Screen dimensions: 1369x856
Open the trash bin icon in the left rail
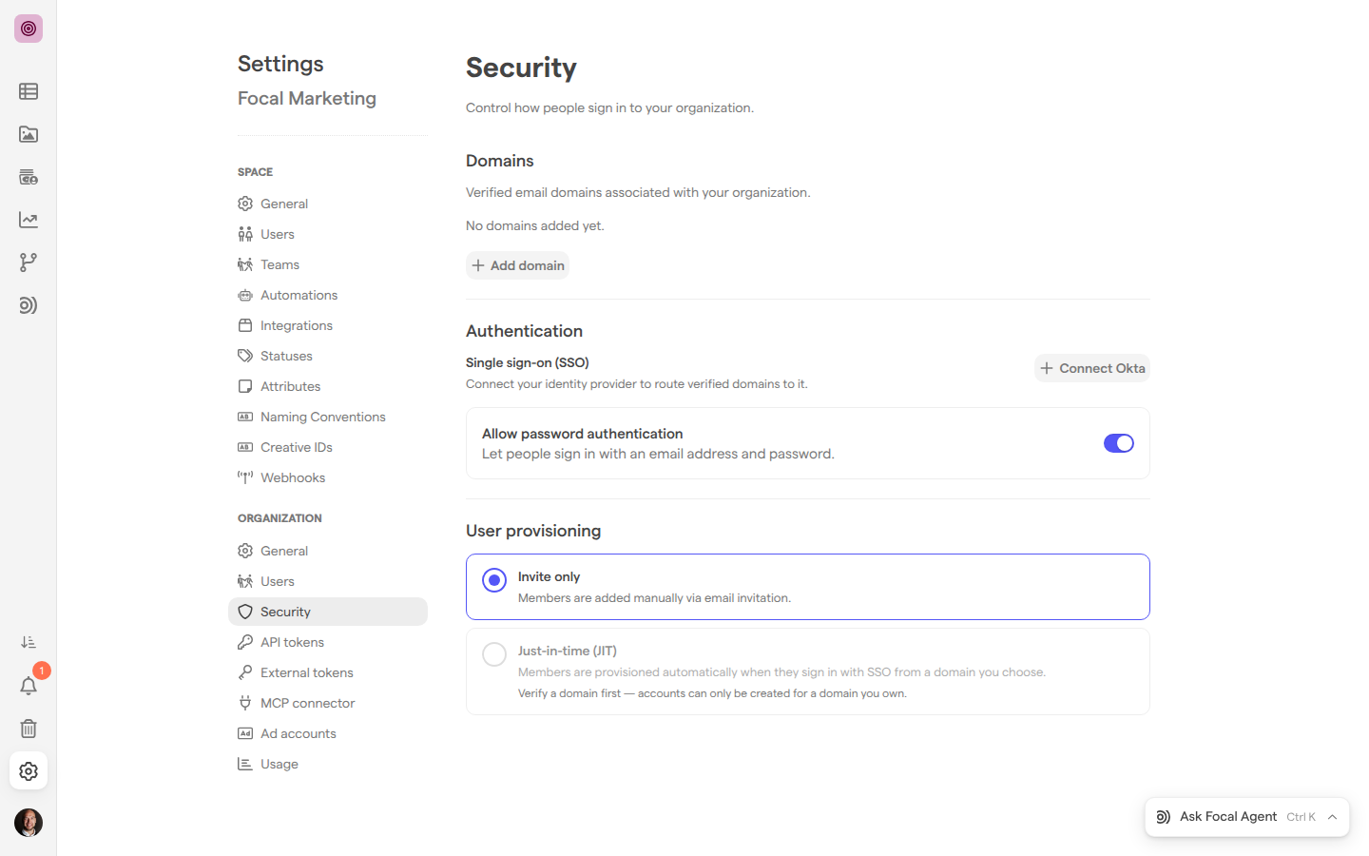pyautogui.click(x=29, y=729)
